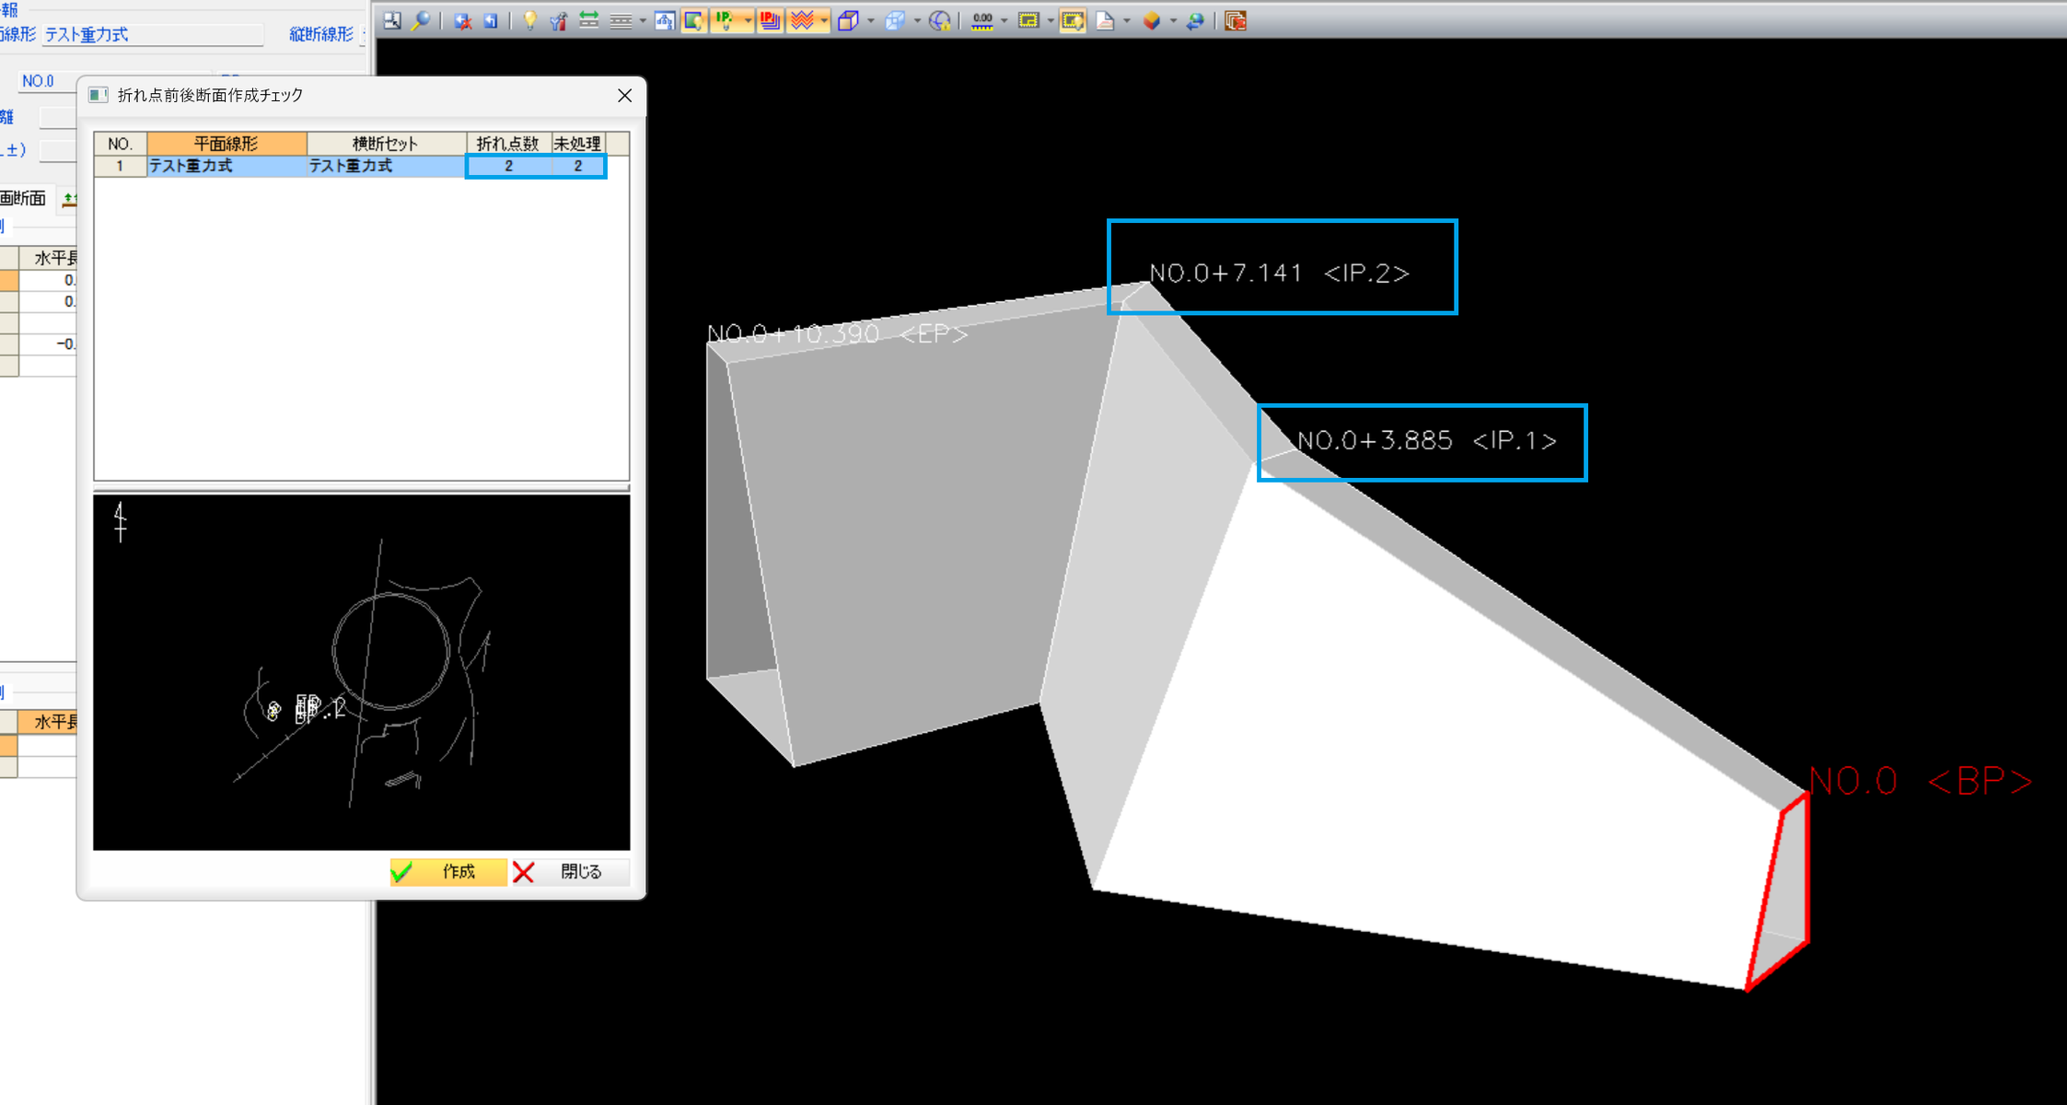The width and height of the screenshot is (2067, 1105).
Task: Click the blue return-arrow toolbar icon
Action: tap(491, 20)
